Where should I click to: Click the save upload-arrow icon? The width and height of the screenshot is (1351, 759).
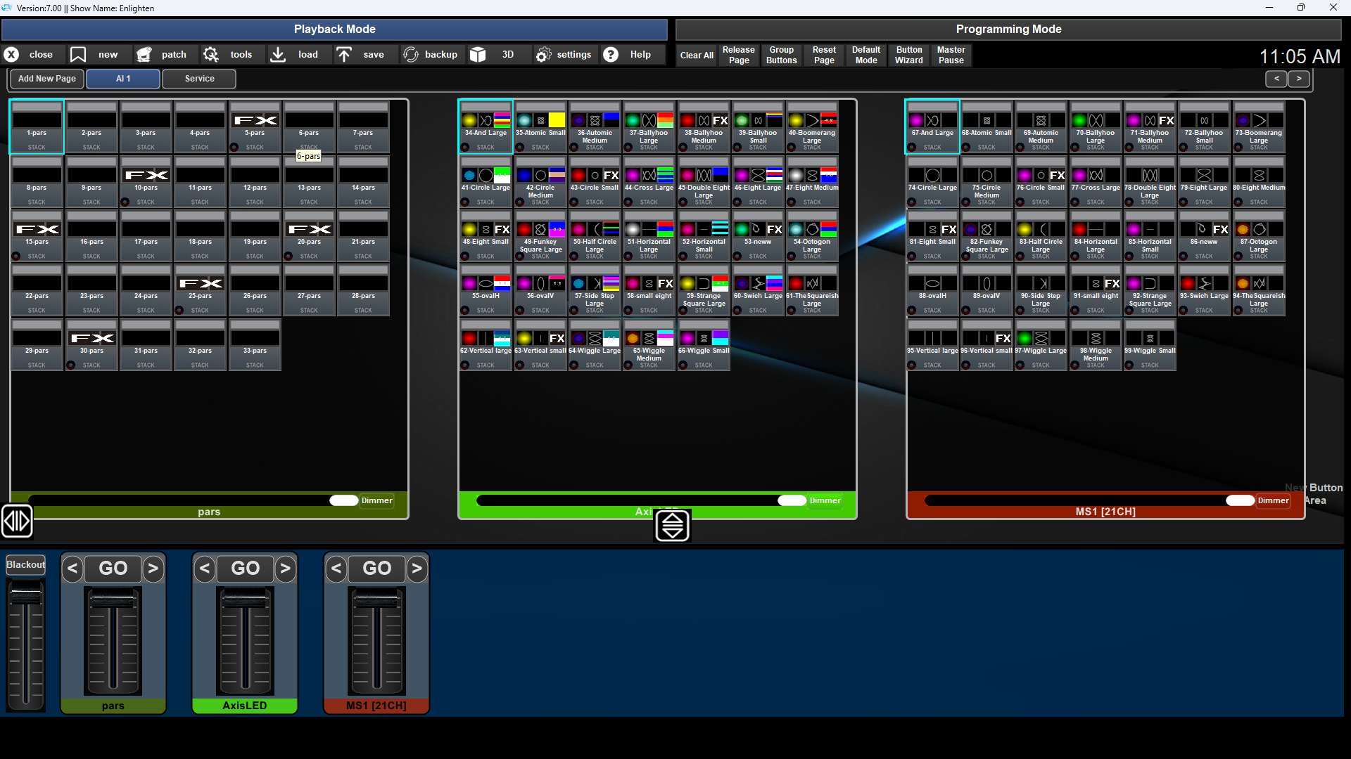[x=343, y=54]
